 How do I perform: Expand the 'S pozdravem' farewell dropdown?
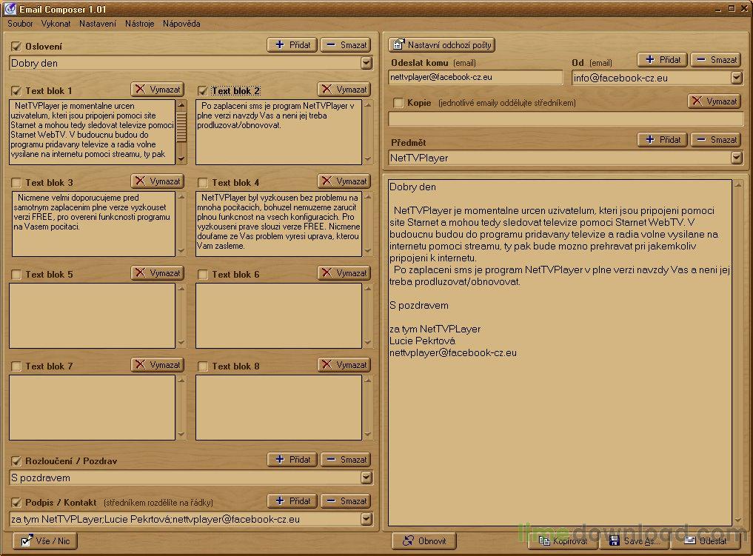(x=367, y=478)
